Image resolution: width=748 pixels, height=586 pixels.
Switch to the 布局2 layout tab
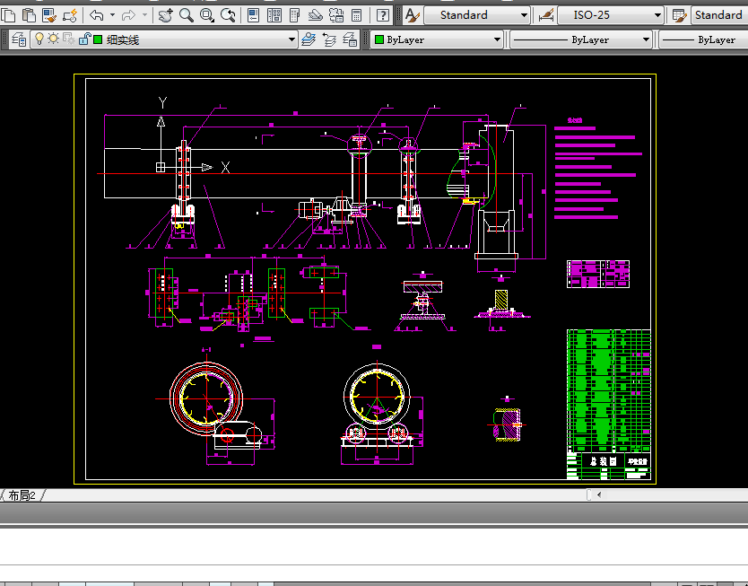pyautogui.click(x=22, y=495)
